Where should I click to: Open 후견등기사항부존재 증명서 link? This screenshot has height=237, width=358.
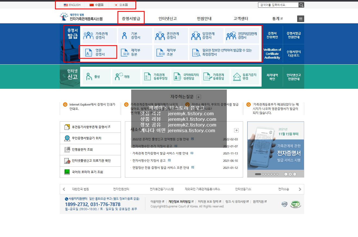(90, 127)
